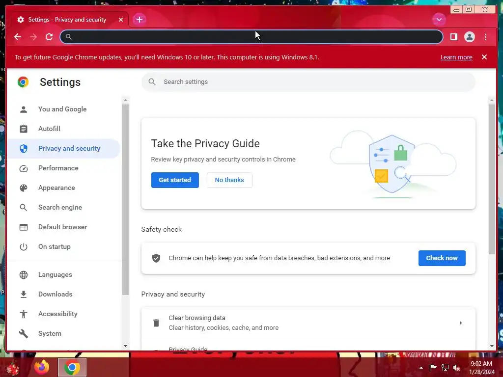This screenshot has width=503, height=377.
Task: Open the profile avatar icon
Action: pos(469,37)
